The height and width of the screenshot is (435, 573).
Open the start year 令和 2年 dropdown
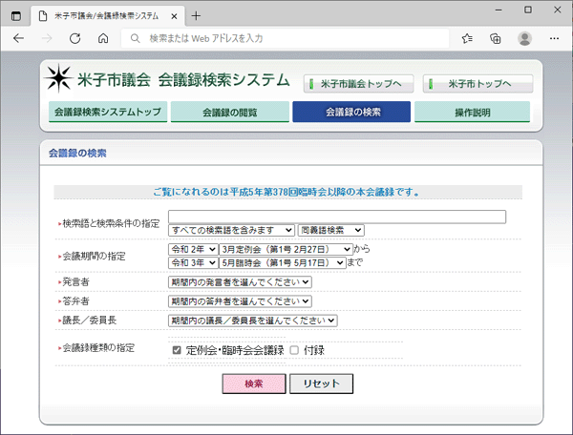point(193,250)
